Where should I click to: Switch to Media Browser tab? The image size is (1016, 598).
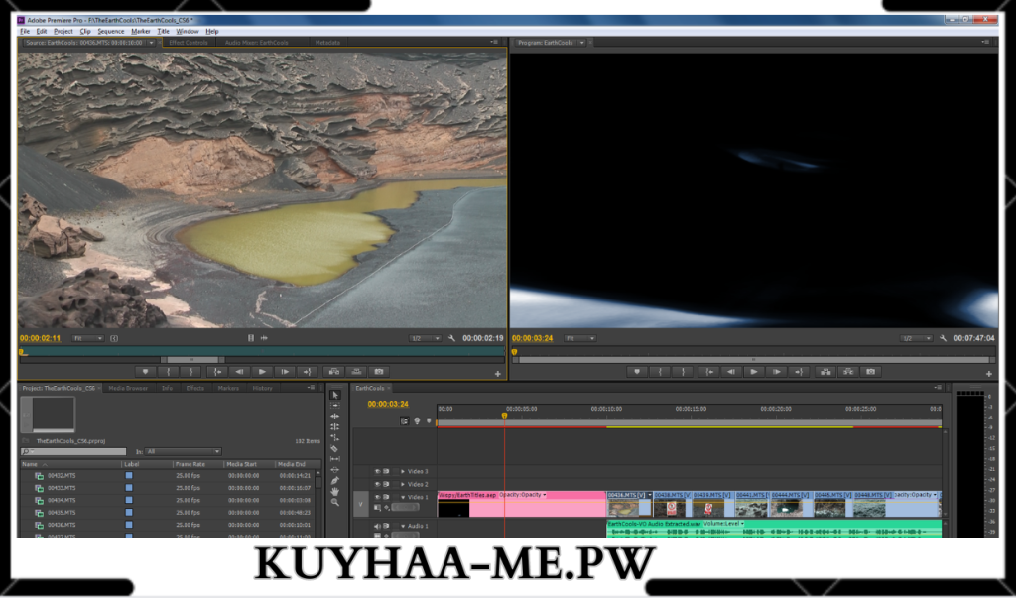(128, 388)
